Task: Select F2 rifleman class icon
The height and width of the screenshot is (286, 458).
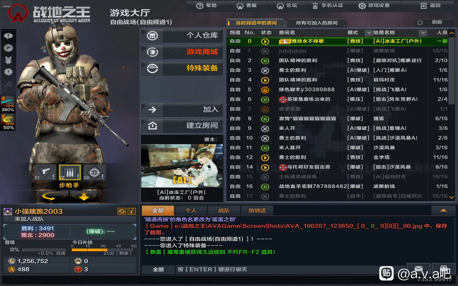Action: click(x=70, y=172)
